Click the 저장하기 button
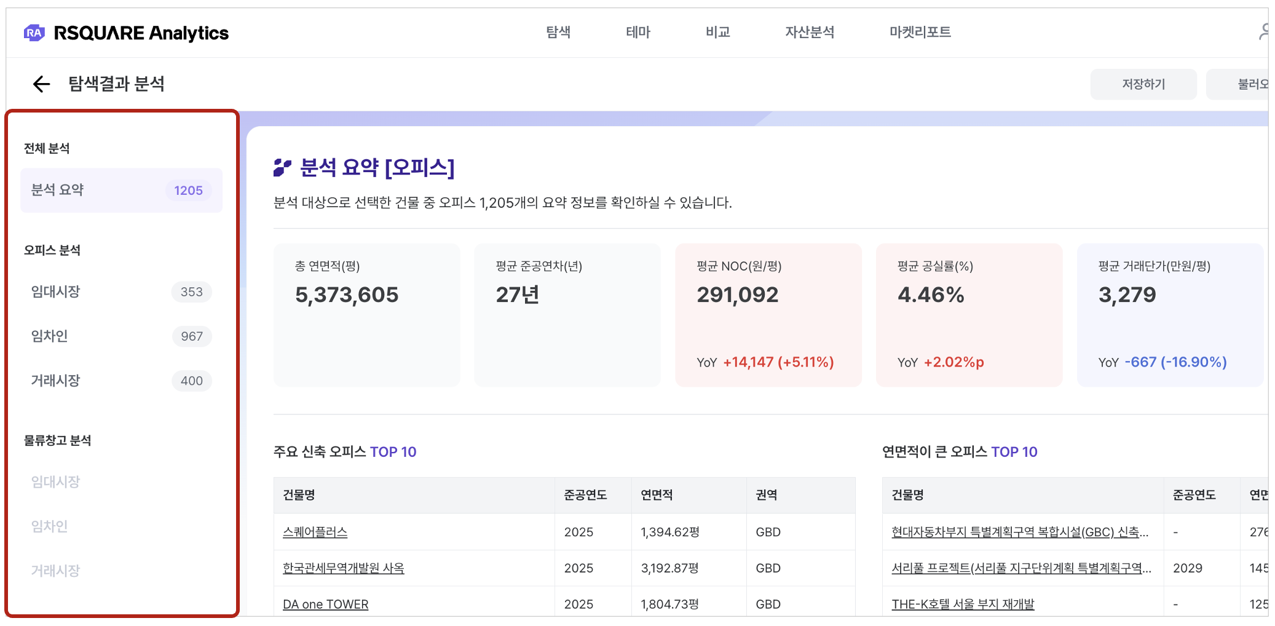Image resolution: width=1275 pixels, height=626 pixels. pos(1143,84)
